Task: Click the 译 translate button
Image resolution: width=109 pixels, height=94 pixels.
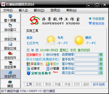Action: 101,73
